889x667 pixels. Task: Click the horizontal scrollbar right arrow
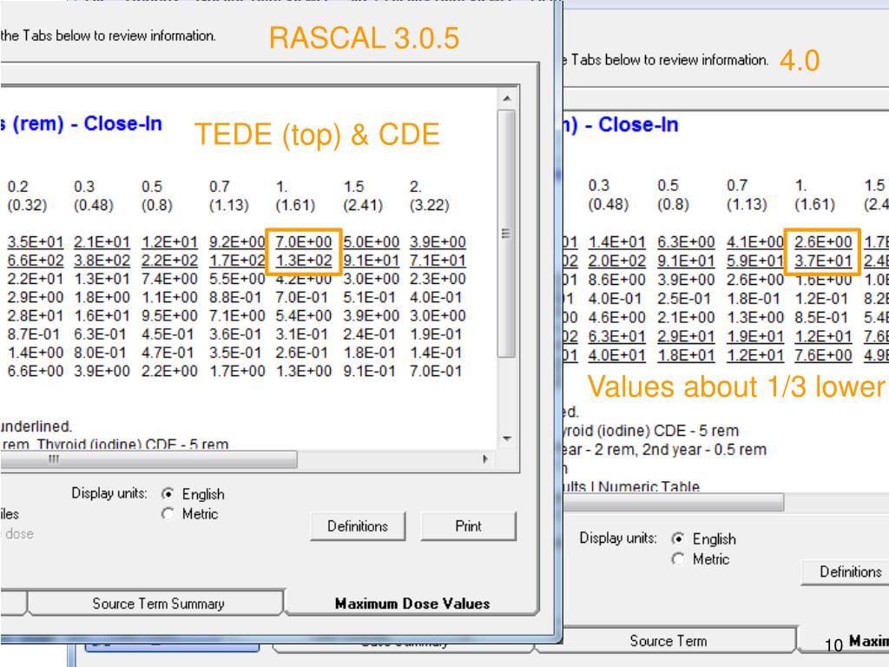pyautogui.click(x=485, y=459)
